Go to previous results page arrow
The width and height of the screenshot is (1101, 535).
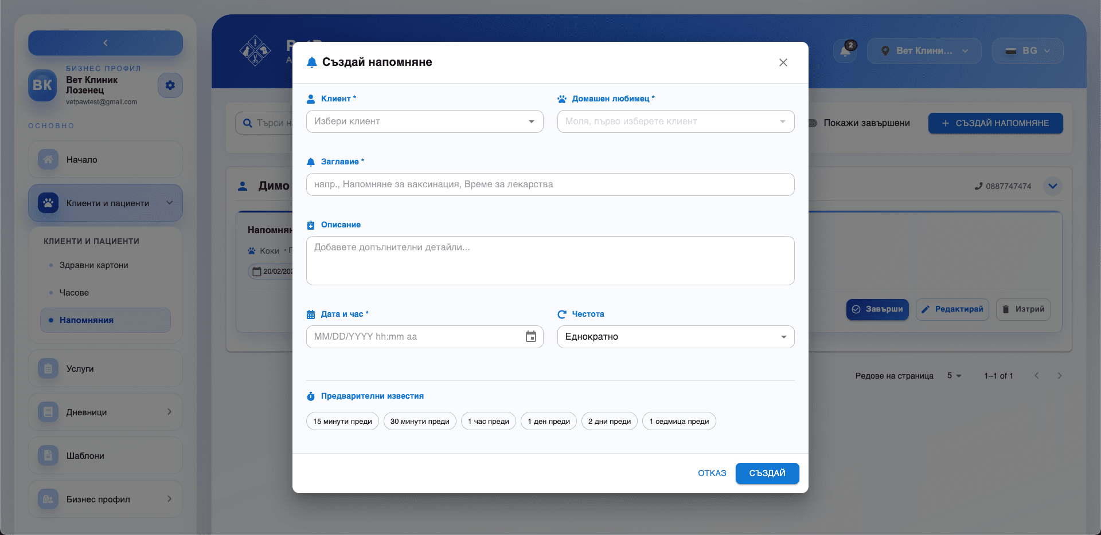click(1037, 376)
